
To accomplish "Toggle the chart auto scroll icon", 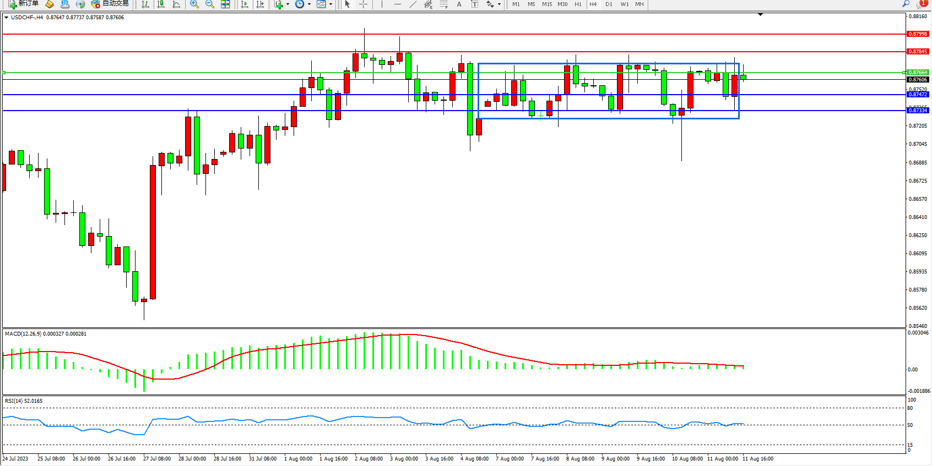I will tap(245, 4).
